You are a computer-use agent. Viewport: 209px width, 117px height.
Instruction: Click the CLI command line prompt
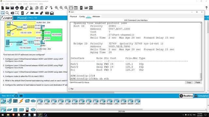(x=89, y=79)
